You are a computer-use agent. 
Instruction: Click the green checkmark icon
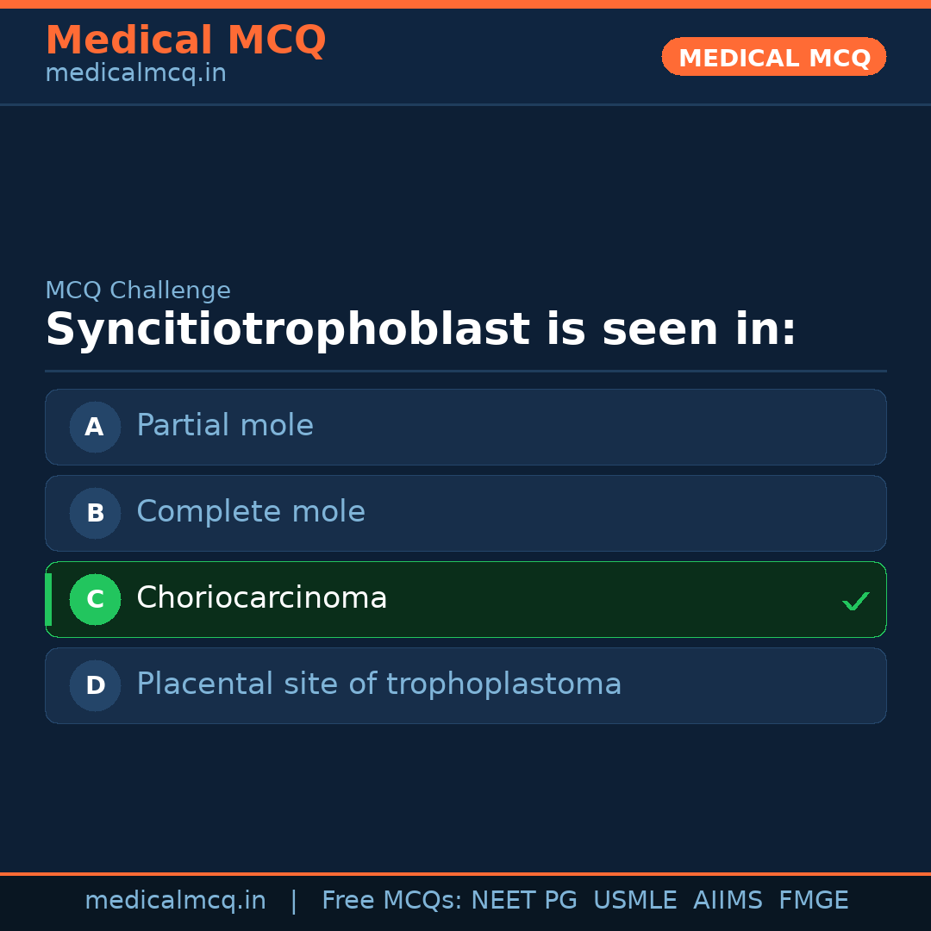tap(855, 601)
